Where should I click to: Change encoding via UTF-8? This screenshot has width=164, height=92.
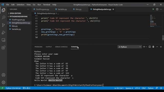[x=137, y=88]
